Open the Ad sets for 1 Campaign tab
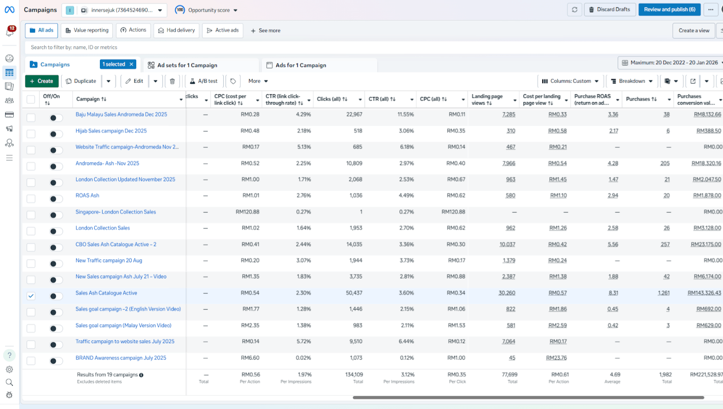723x409 pixels. [202, 65]
